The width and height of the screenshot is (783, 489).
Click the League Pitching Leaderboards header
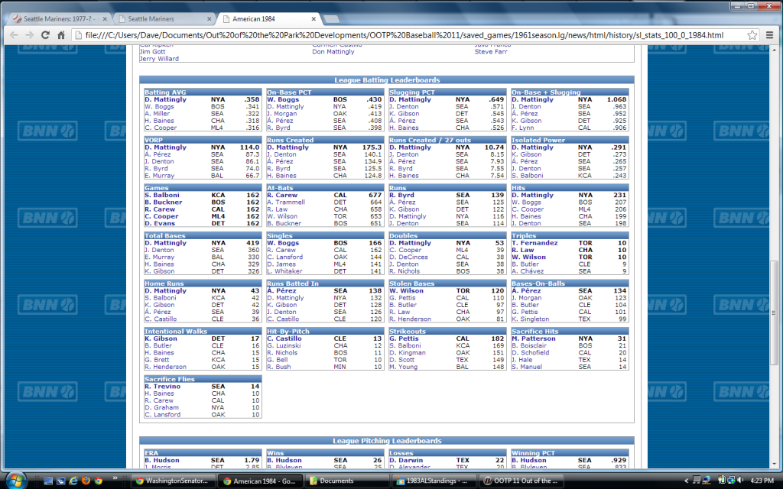[x=387, y=441]
